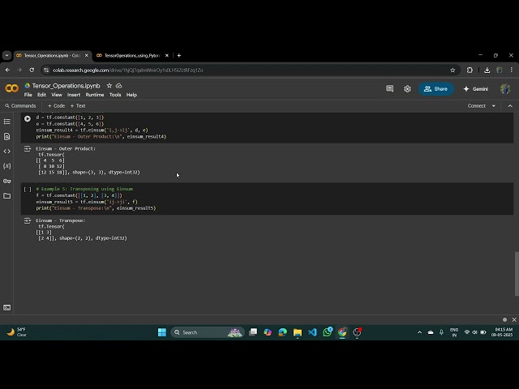Add a new Text cell

click(78, 106)
